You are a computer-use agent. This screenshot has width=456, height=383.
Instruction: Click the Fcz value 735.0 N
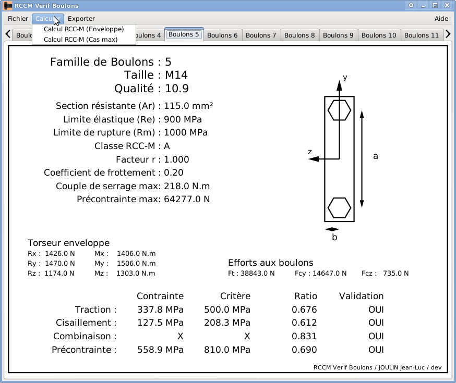coord(396,273)
